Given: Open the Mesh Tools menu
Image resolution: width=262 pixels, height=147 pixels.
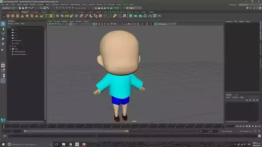Looking at the screenshot, I should (65, 5).
